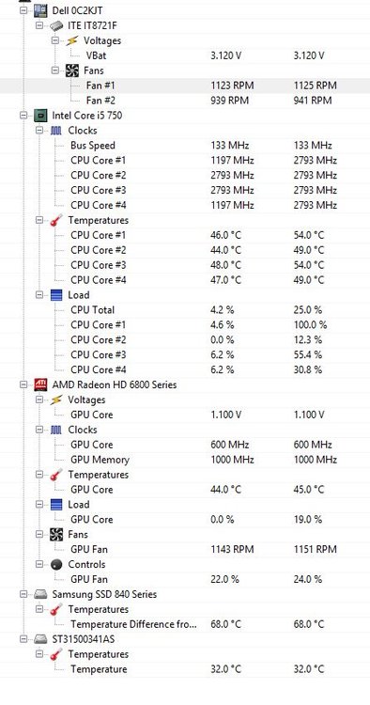Viewport: 370px width, 705px height.
Task: Collapse the Samsung SSD 840 Series node
Action: 23,594
